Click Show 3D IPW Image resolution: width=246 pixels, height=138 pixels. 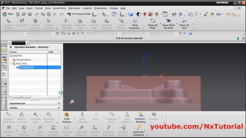click(x=184, y=24)
